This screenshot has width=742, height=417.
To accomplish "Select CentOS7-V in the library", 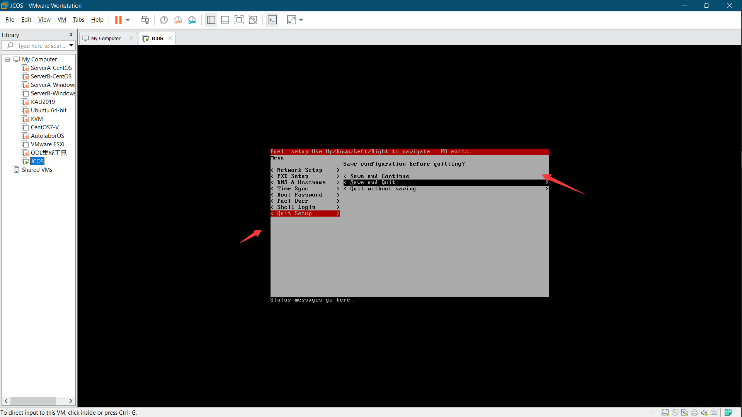I will coord(44,127).
